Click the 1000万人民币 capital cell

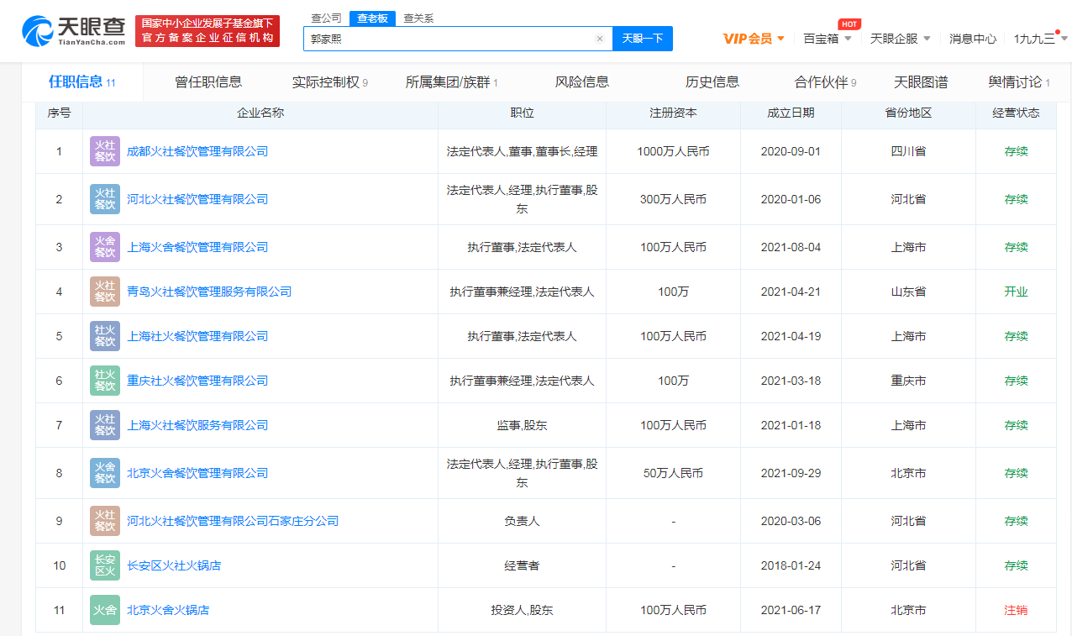coord(673,151)
